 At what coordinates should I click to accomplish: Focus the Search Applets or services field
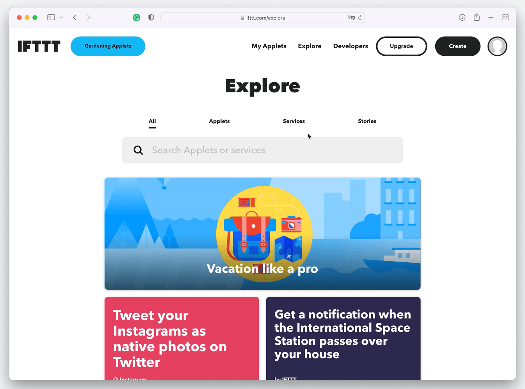(x=262, y=150)
